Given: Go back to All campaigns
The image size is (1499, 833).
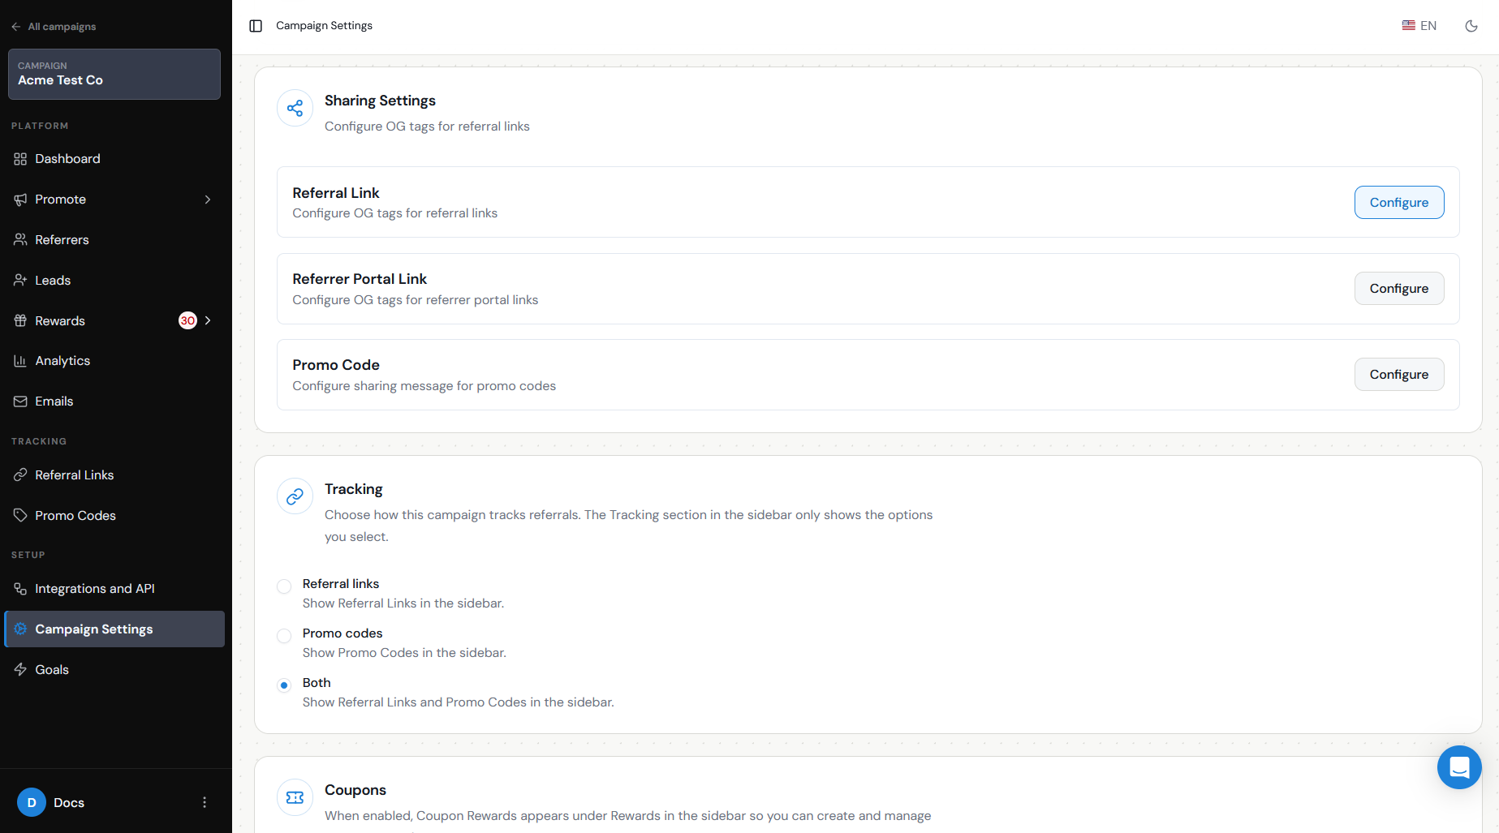Looking at the screenshot, I should 54,27.
